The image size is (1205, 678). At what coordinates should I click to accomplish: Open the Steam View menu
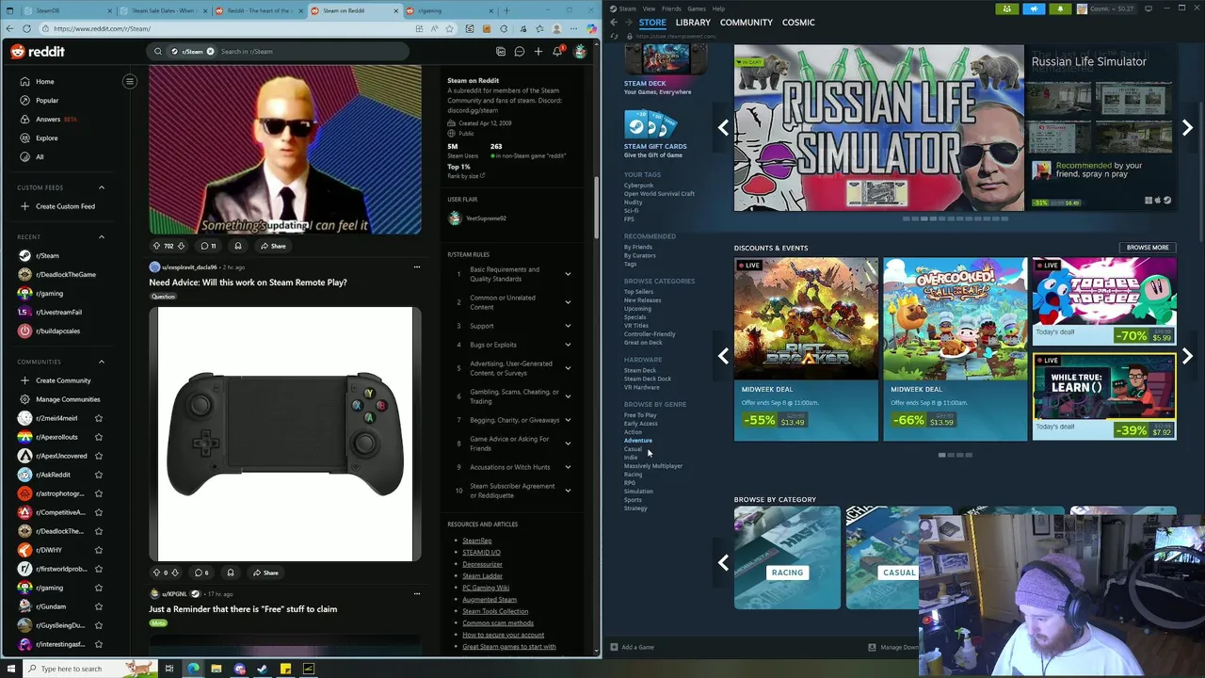(649, 8)
